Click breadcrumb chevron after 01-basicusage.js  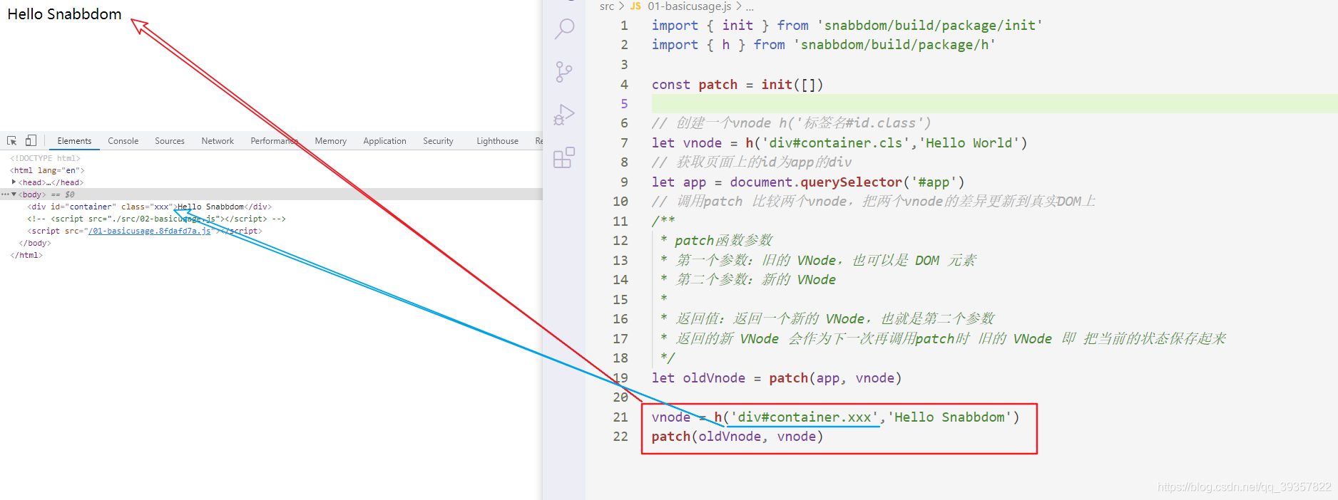coord(739,6)
